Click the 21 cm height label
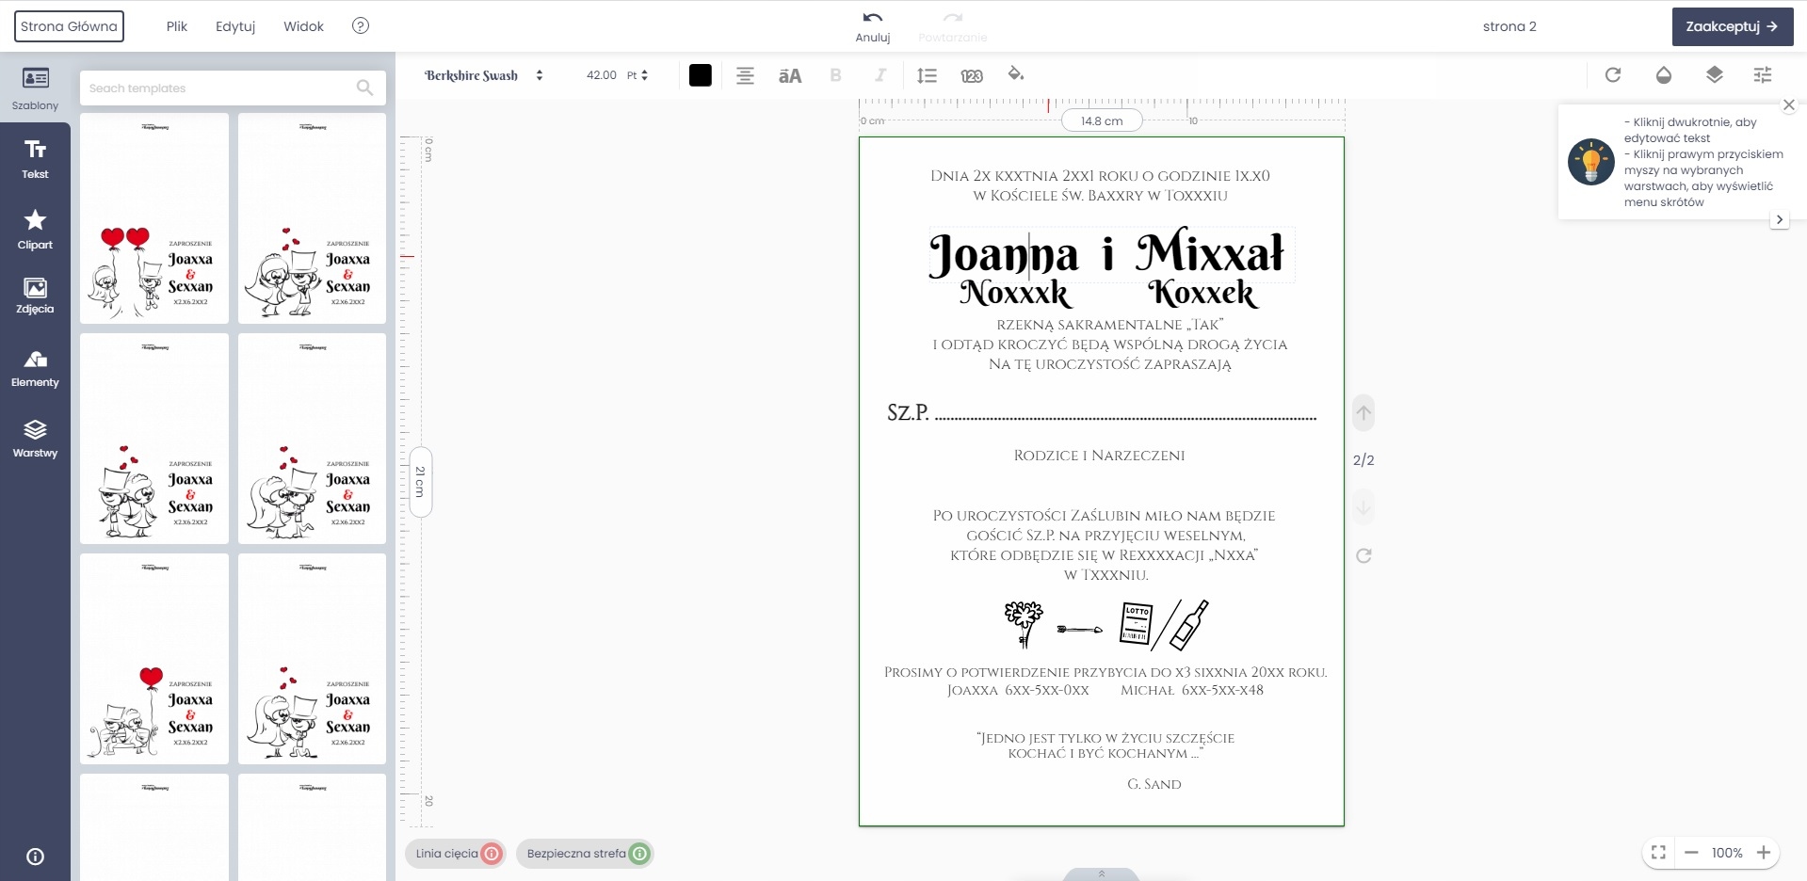 pyautogui.click(x=421, y=482)
